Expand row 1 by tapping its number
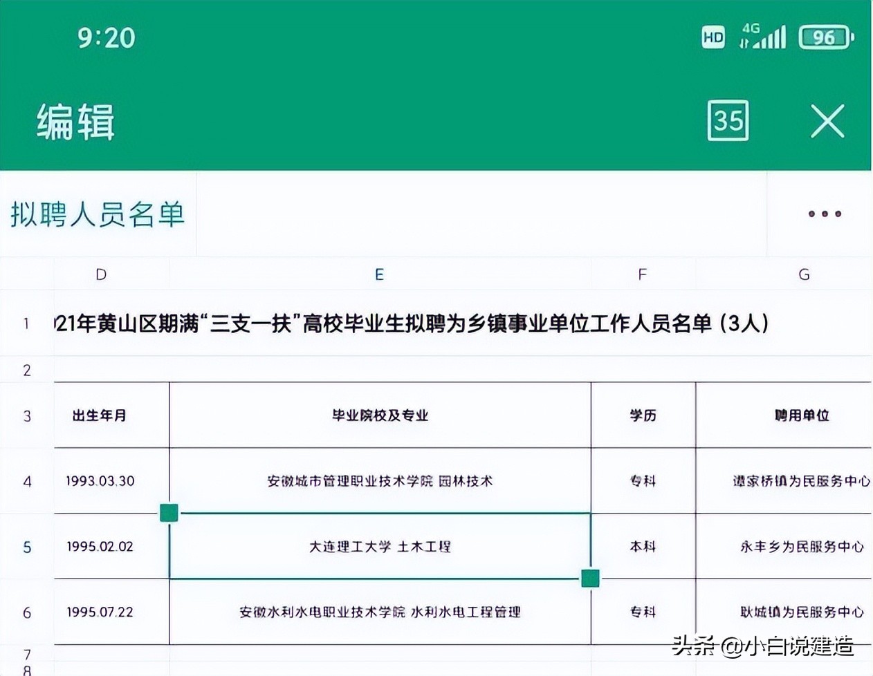The height and width of the screenshot is (676, 873). (26, 322)
